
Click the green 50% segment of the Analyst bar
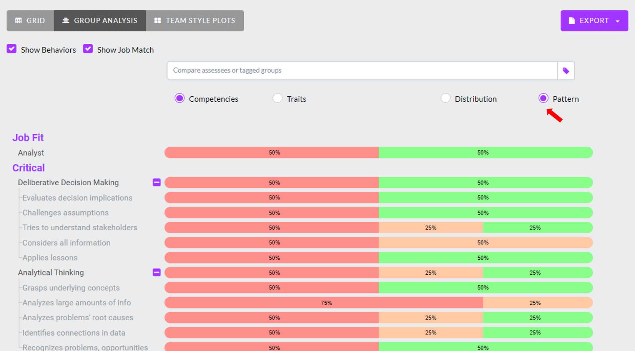coord(483,152)
